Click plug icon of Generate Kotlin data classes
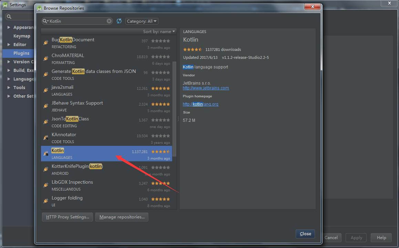399x248 pixels. tap(46, 74)
